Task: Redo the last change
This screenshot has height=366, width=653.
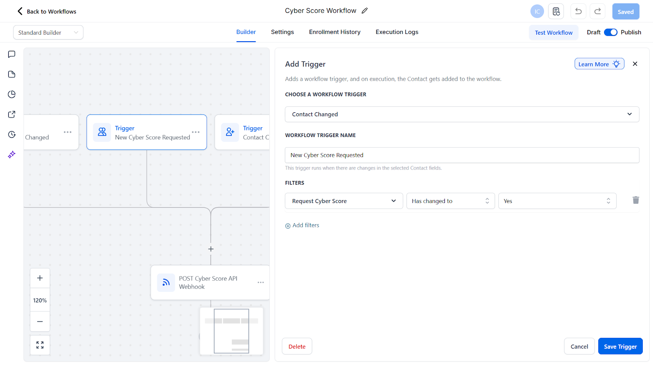Action: 597,11
